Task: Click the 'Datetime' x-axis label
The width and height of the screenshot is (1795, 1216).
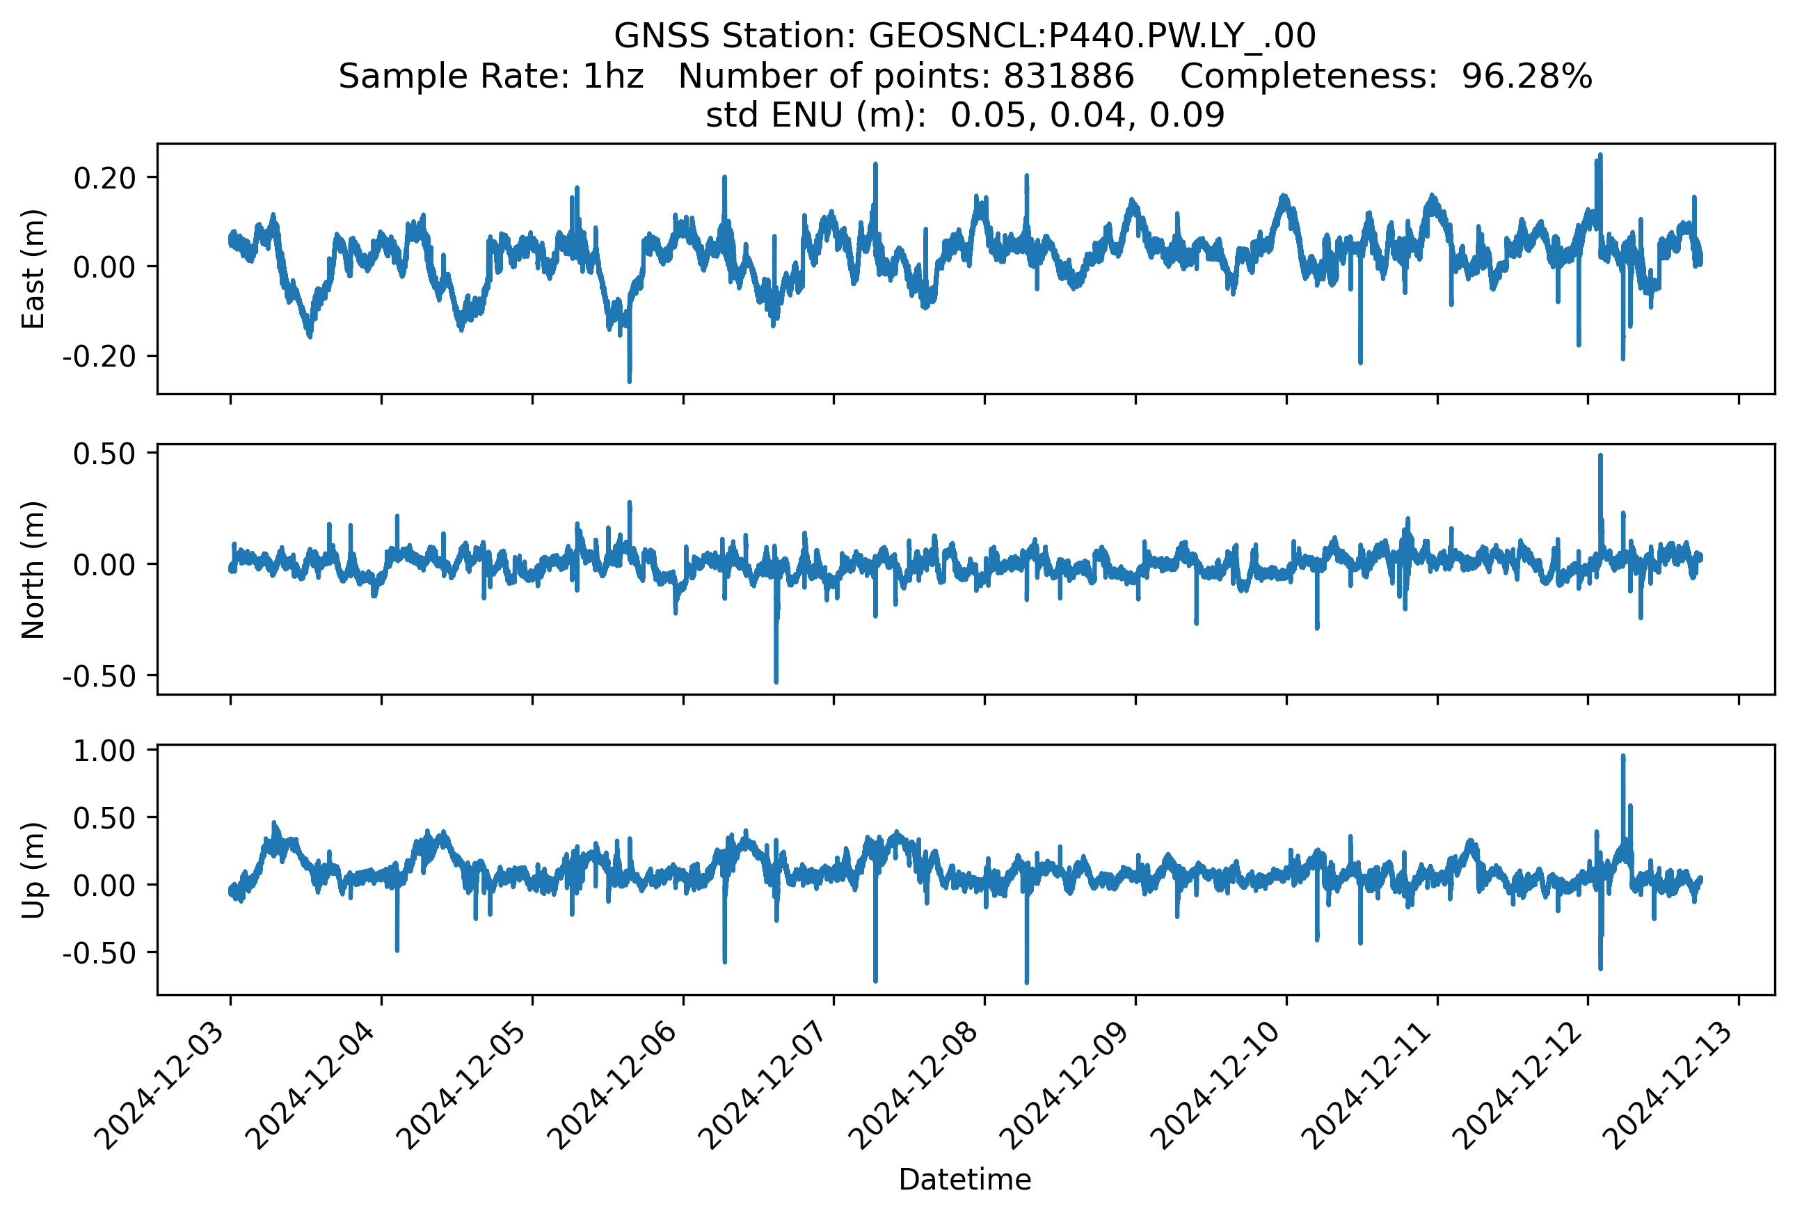Action: tap(965, 1180)
